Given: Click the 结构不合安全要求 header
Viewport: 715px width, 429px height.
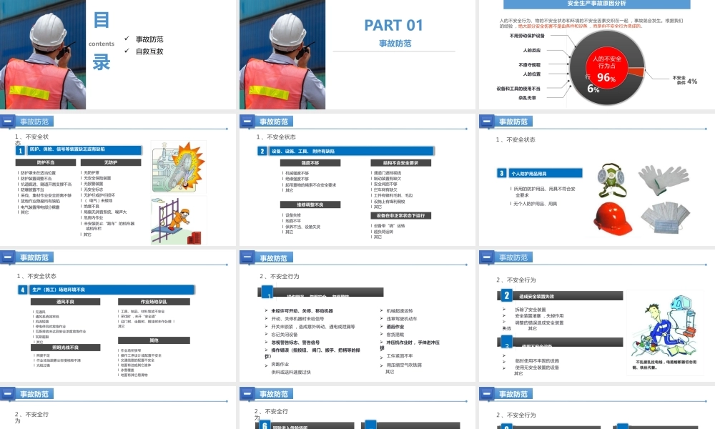Looking at the screenshot, I should click(401, 163).
